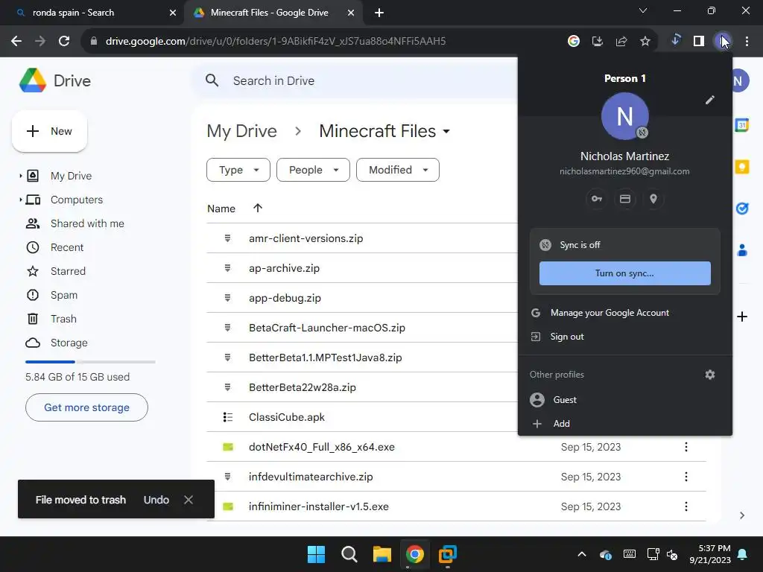This screenshot has width=763, height=572.
Task: Go back to previous page
Action: click(16, 41)
